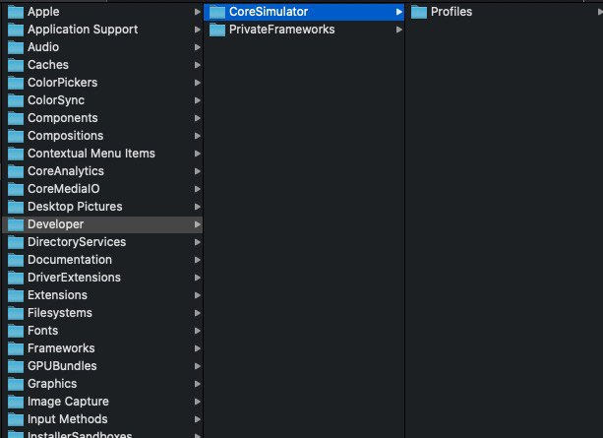Open the ColorSync folder
This screenshot has width=603, height=438.
tap(102, 100)
